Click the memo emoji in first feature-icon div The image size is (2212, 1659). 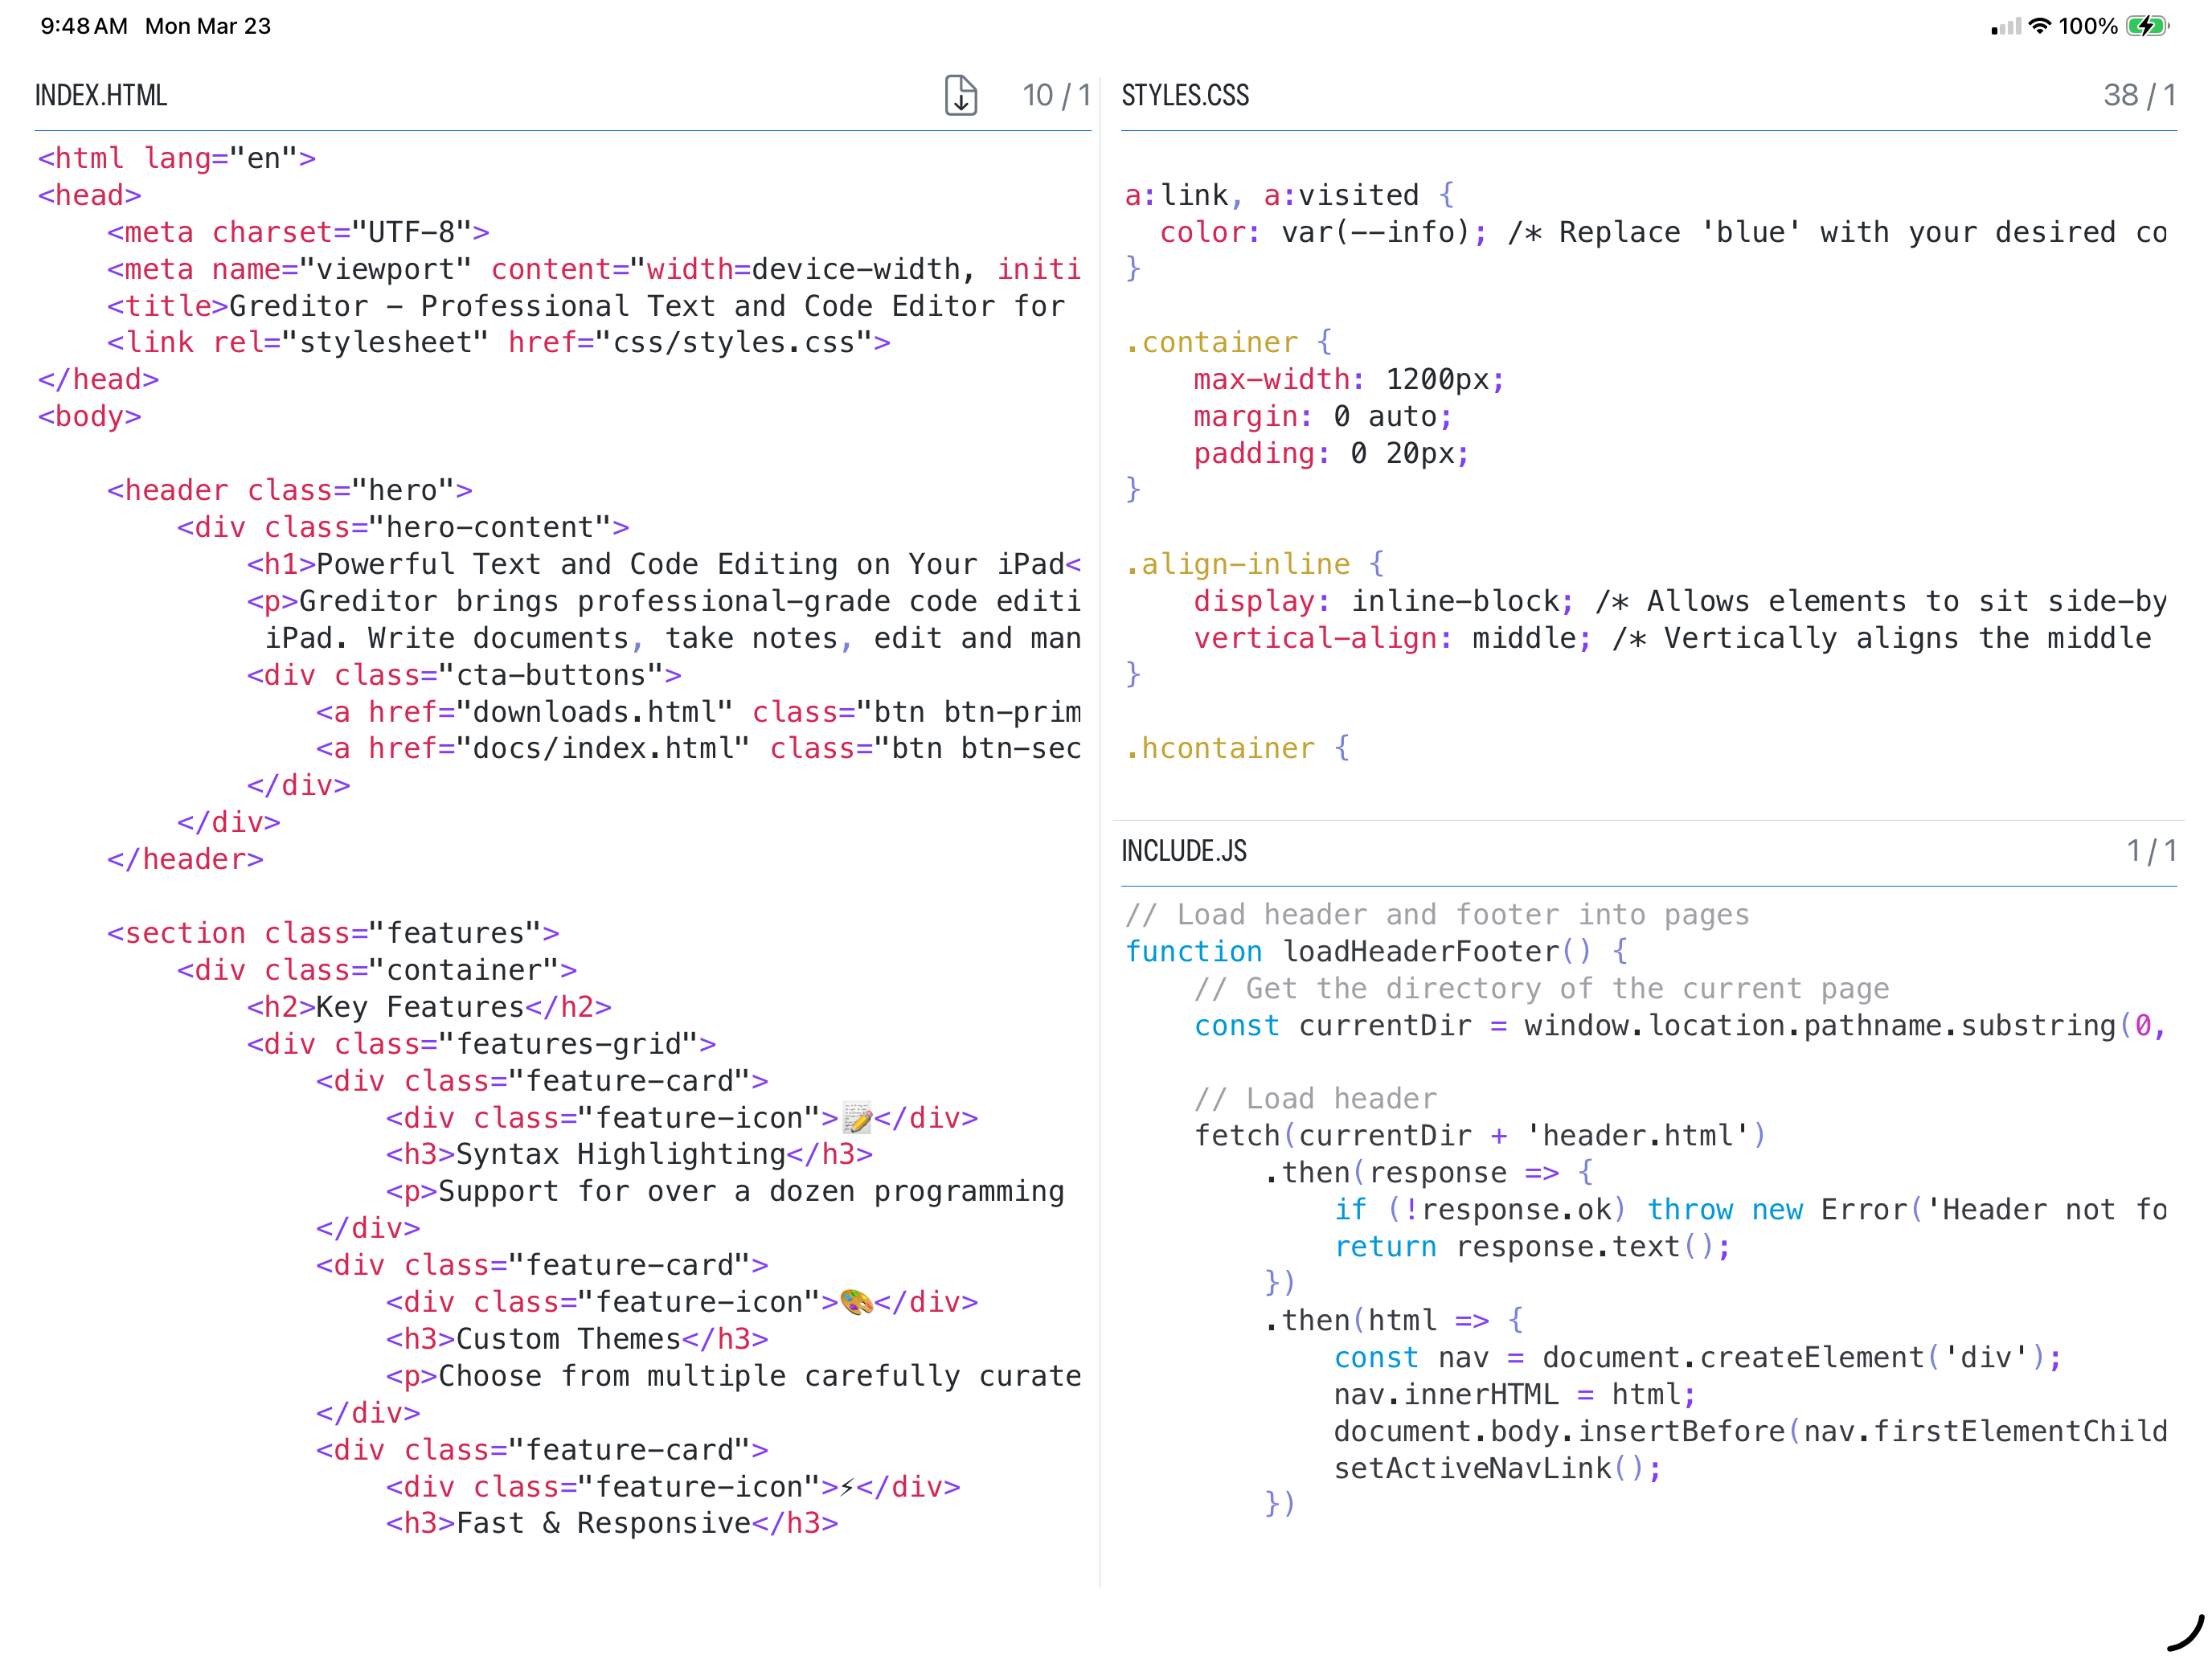[856, 1117]
